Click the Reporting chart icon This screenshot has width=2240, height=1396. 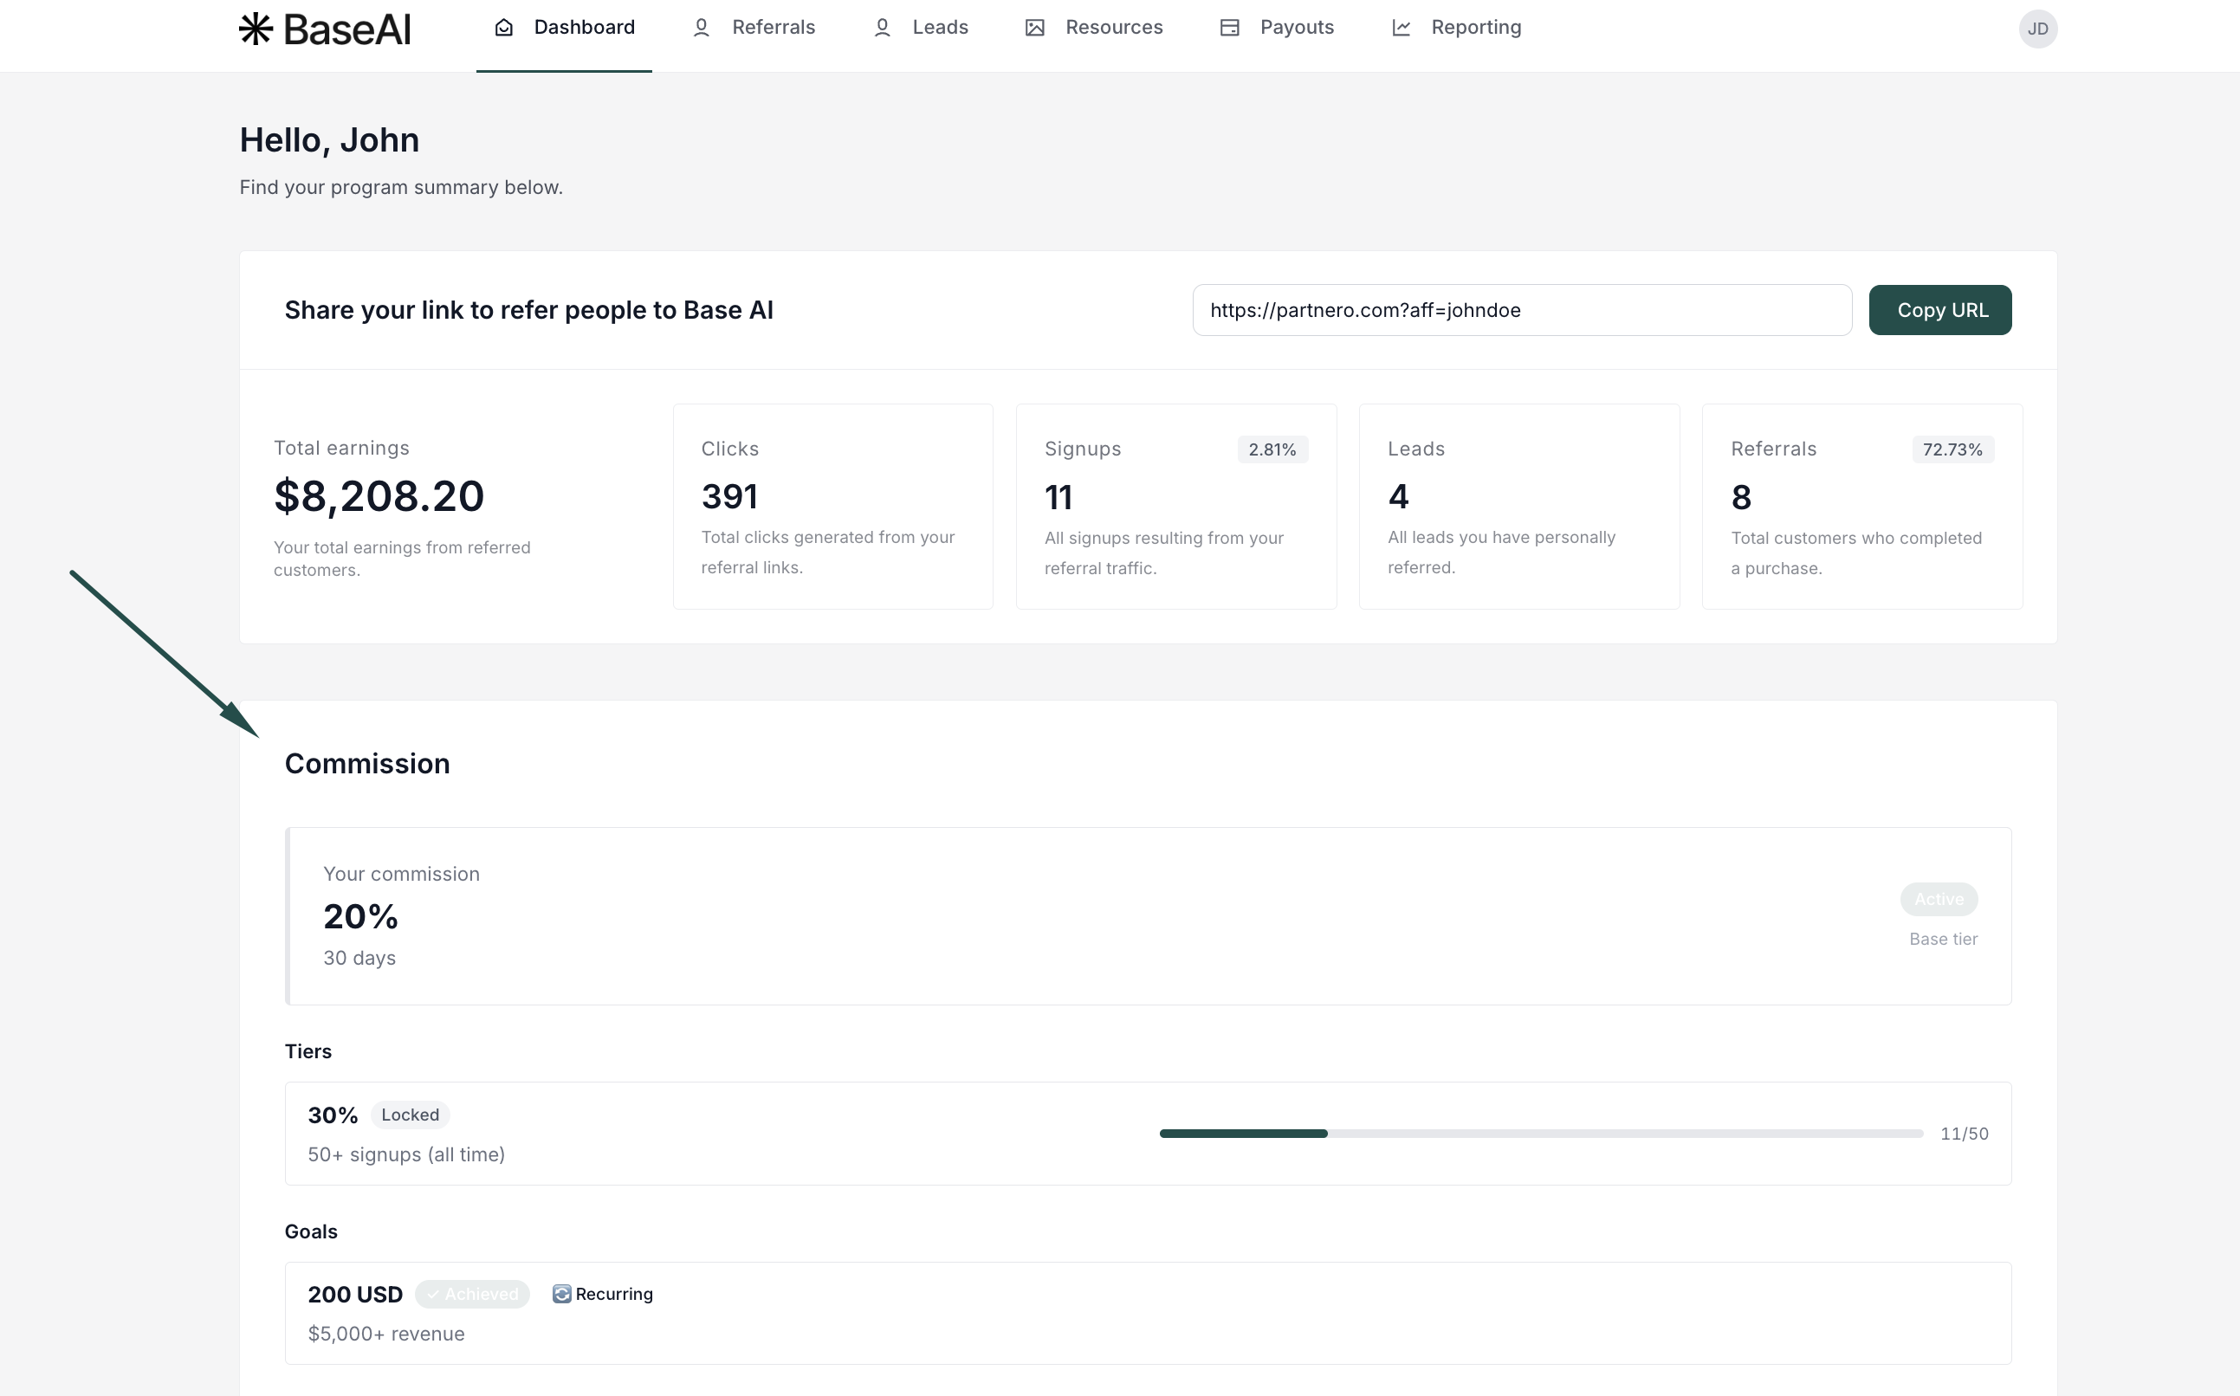coord(1401,28)
